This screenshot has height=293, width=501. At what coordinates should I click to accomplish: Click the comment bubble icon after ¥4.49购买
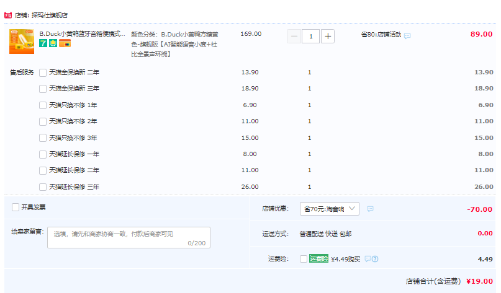click(x=368, y=259)
